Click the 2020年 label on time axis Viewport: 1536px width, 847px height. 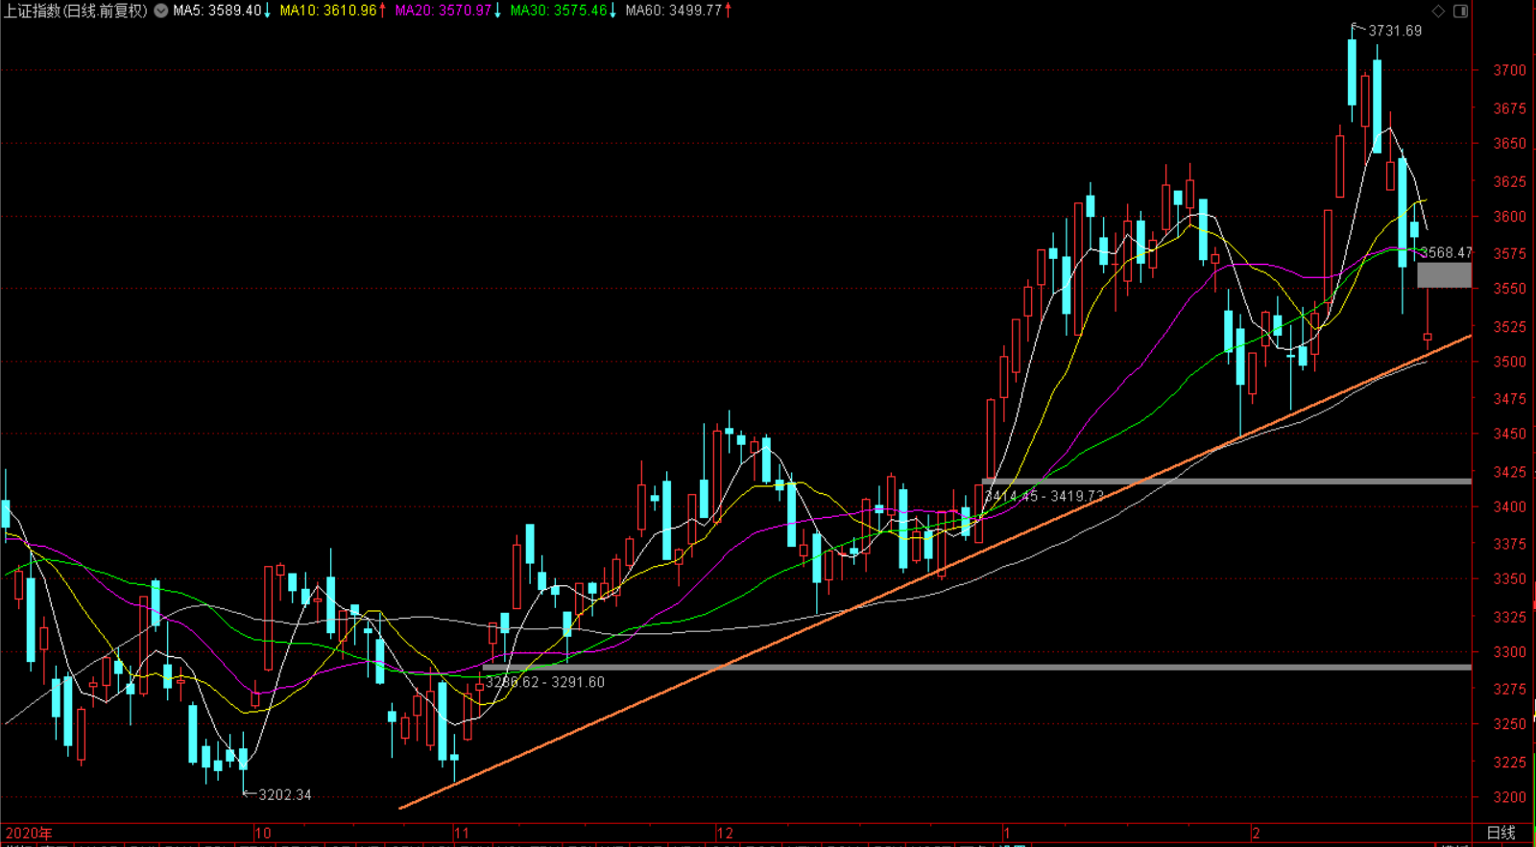29,833
